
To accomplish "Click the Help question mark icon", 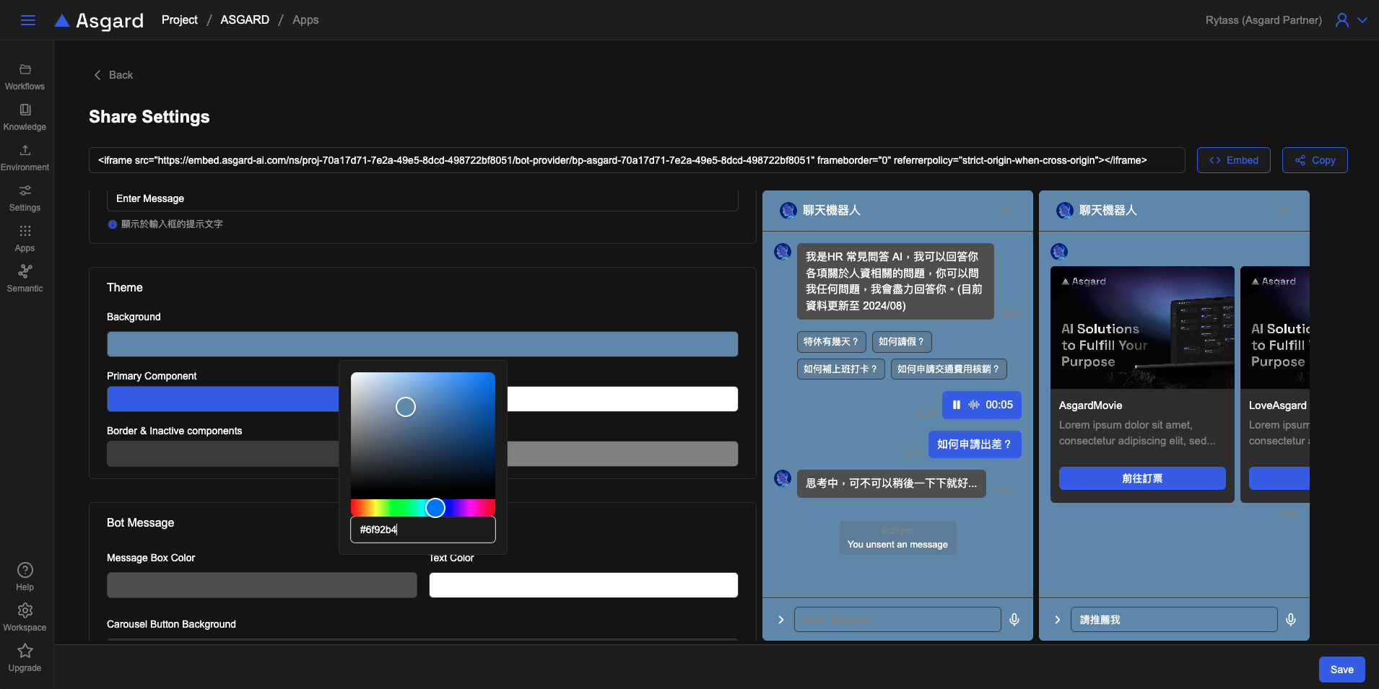I will pyautogui.click(x=25, y=570).
